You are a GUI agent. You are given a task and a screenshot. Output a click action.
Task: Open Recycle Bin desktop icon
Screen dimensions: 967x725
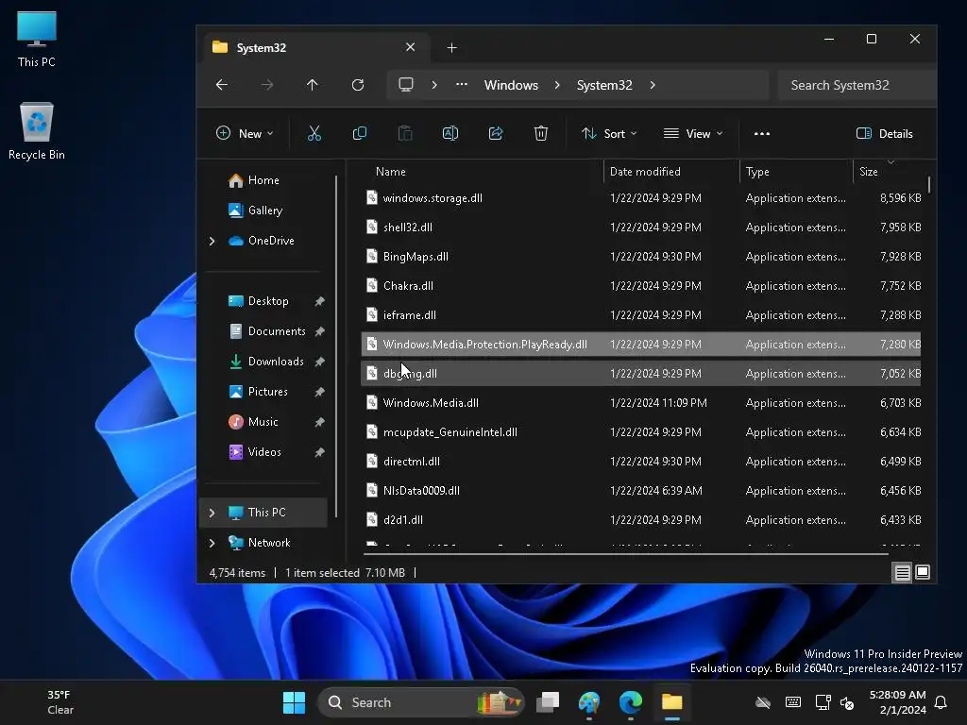click(x=37, y=130)
